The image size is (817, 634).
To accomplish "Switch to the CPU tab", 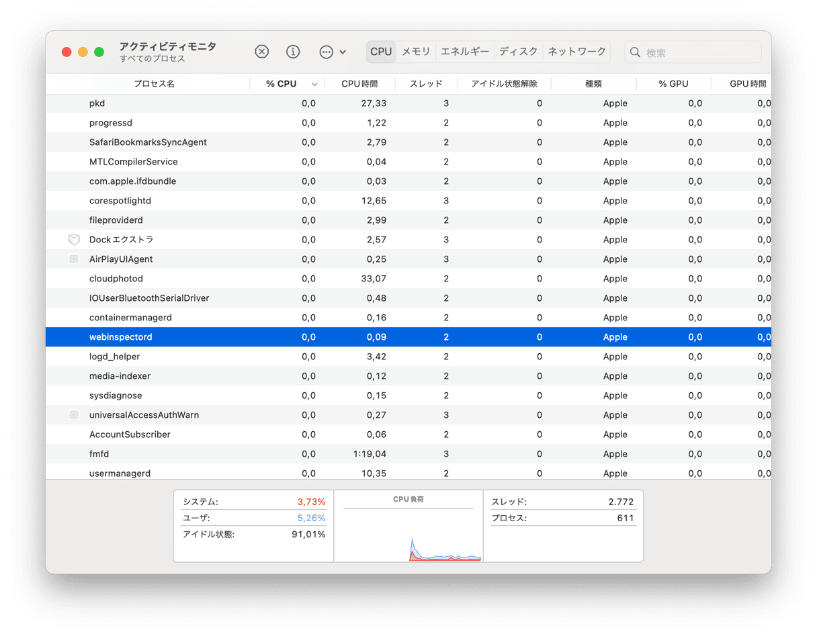I will (x=381, y=52).
